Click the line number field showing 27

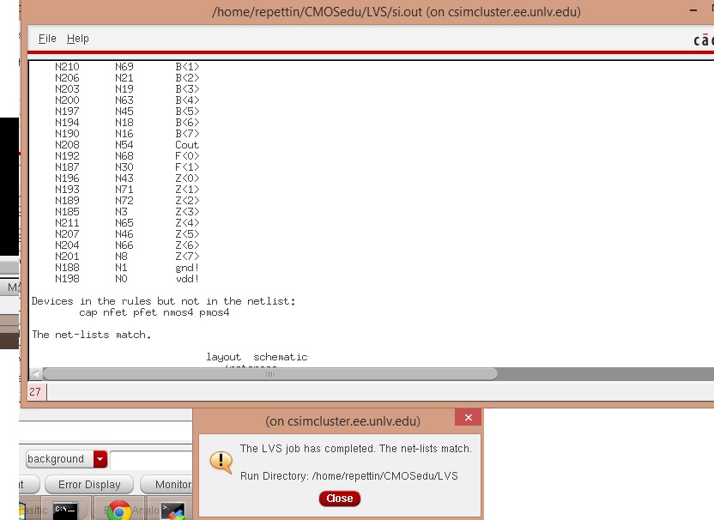tap(37, 391)
